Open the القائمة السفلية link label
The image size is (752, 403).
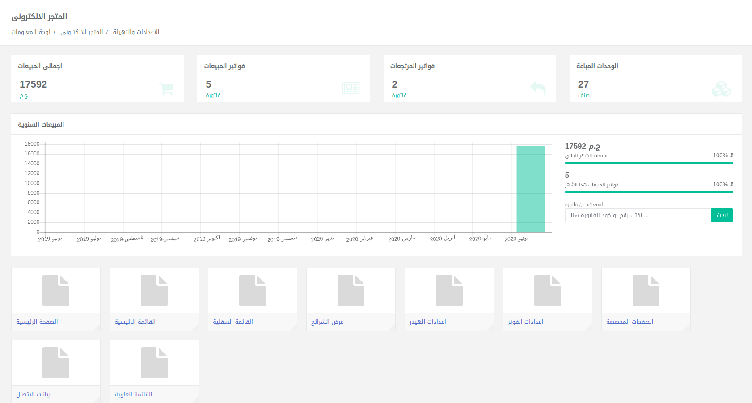pos(233,322)
